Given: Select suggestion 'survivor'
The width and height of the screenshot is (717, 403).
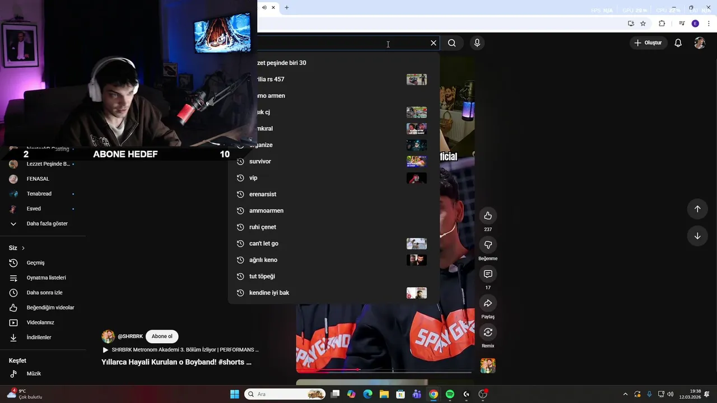Looking at the screenshot, I should click(333, 161).
